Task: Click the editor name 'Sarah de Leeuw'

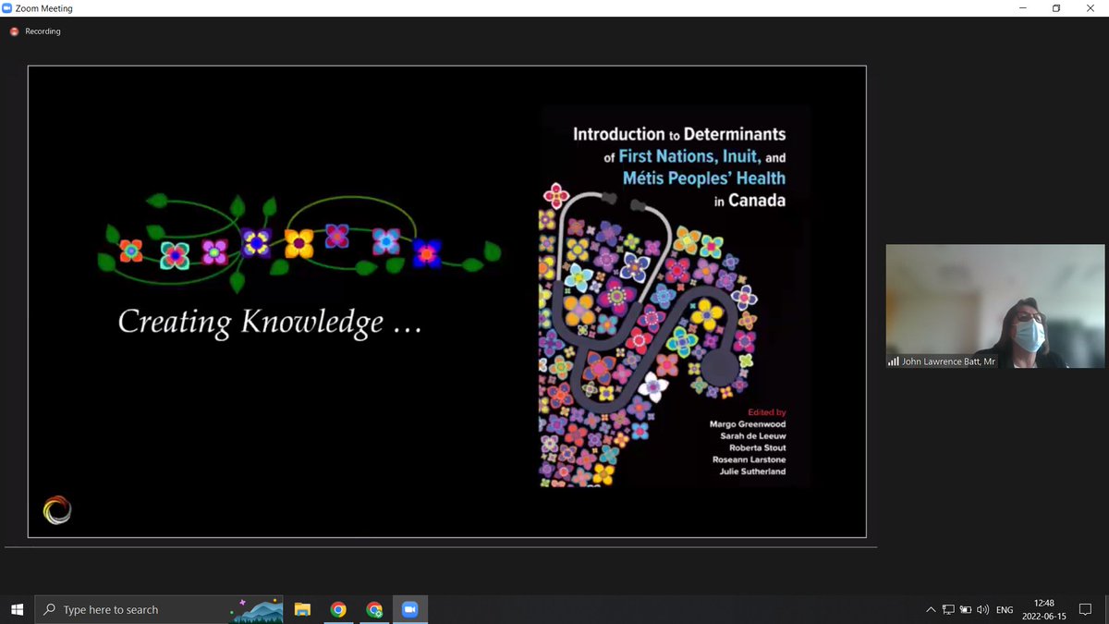Action: click(x=753, y=435)
